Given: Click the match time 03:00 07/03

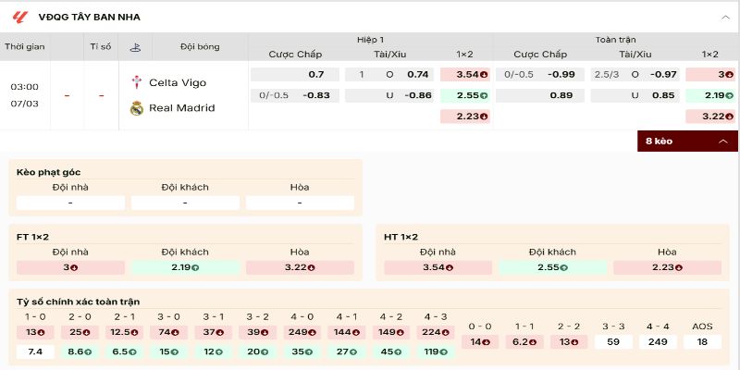Looking at the screenshot, I should click(x=25, y=95).
